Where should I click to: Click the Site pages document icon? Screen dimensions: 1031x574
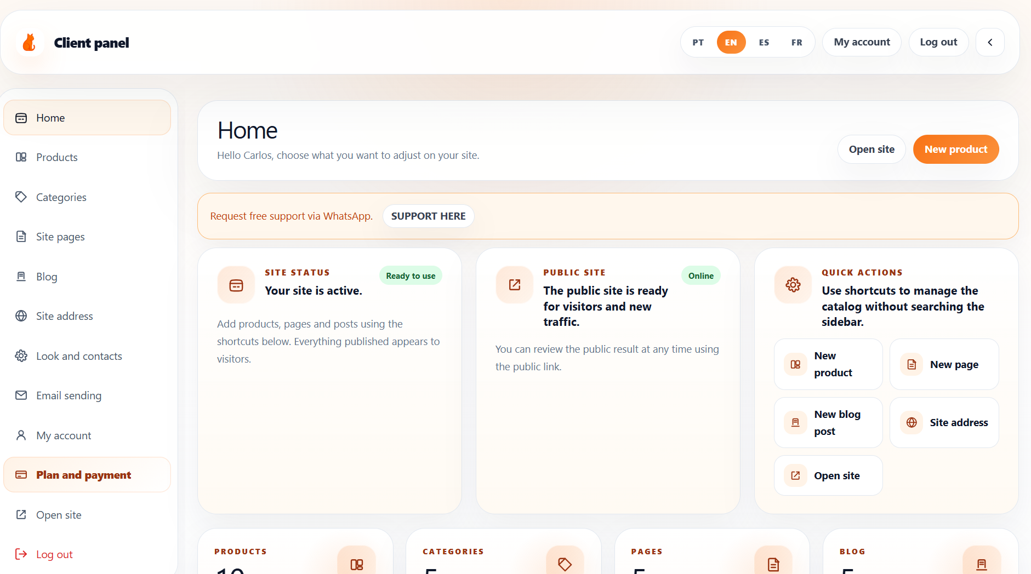pos(21,237)
